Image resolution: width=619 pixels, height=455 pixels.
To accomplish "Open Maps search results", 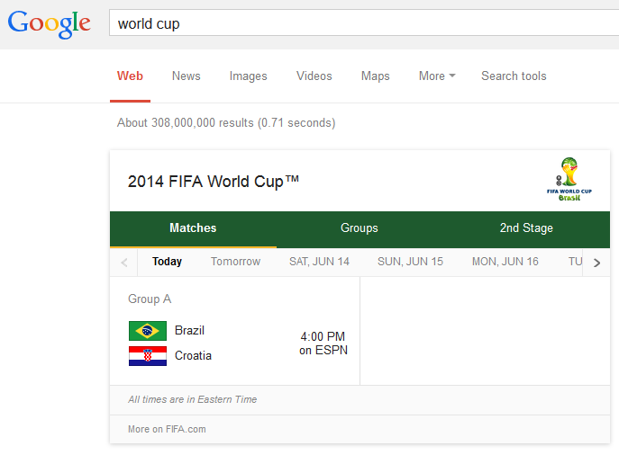I will (375, 76).
